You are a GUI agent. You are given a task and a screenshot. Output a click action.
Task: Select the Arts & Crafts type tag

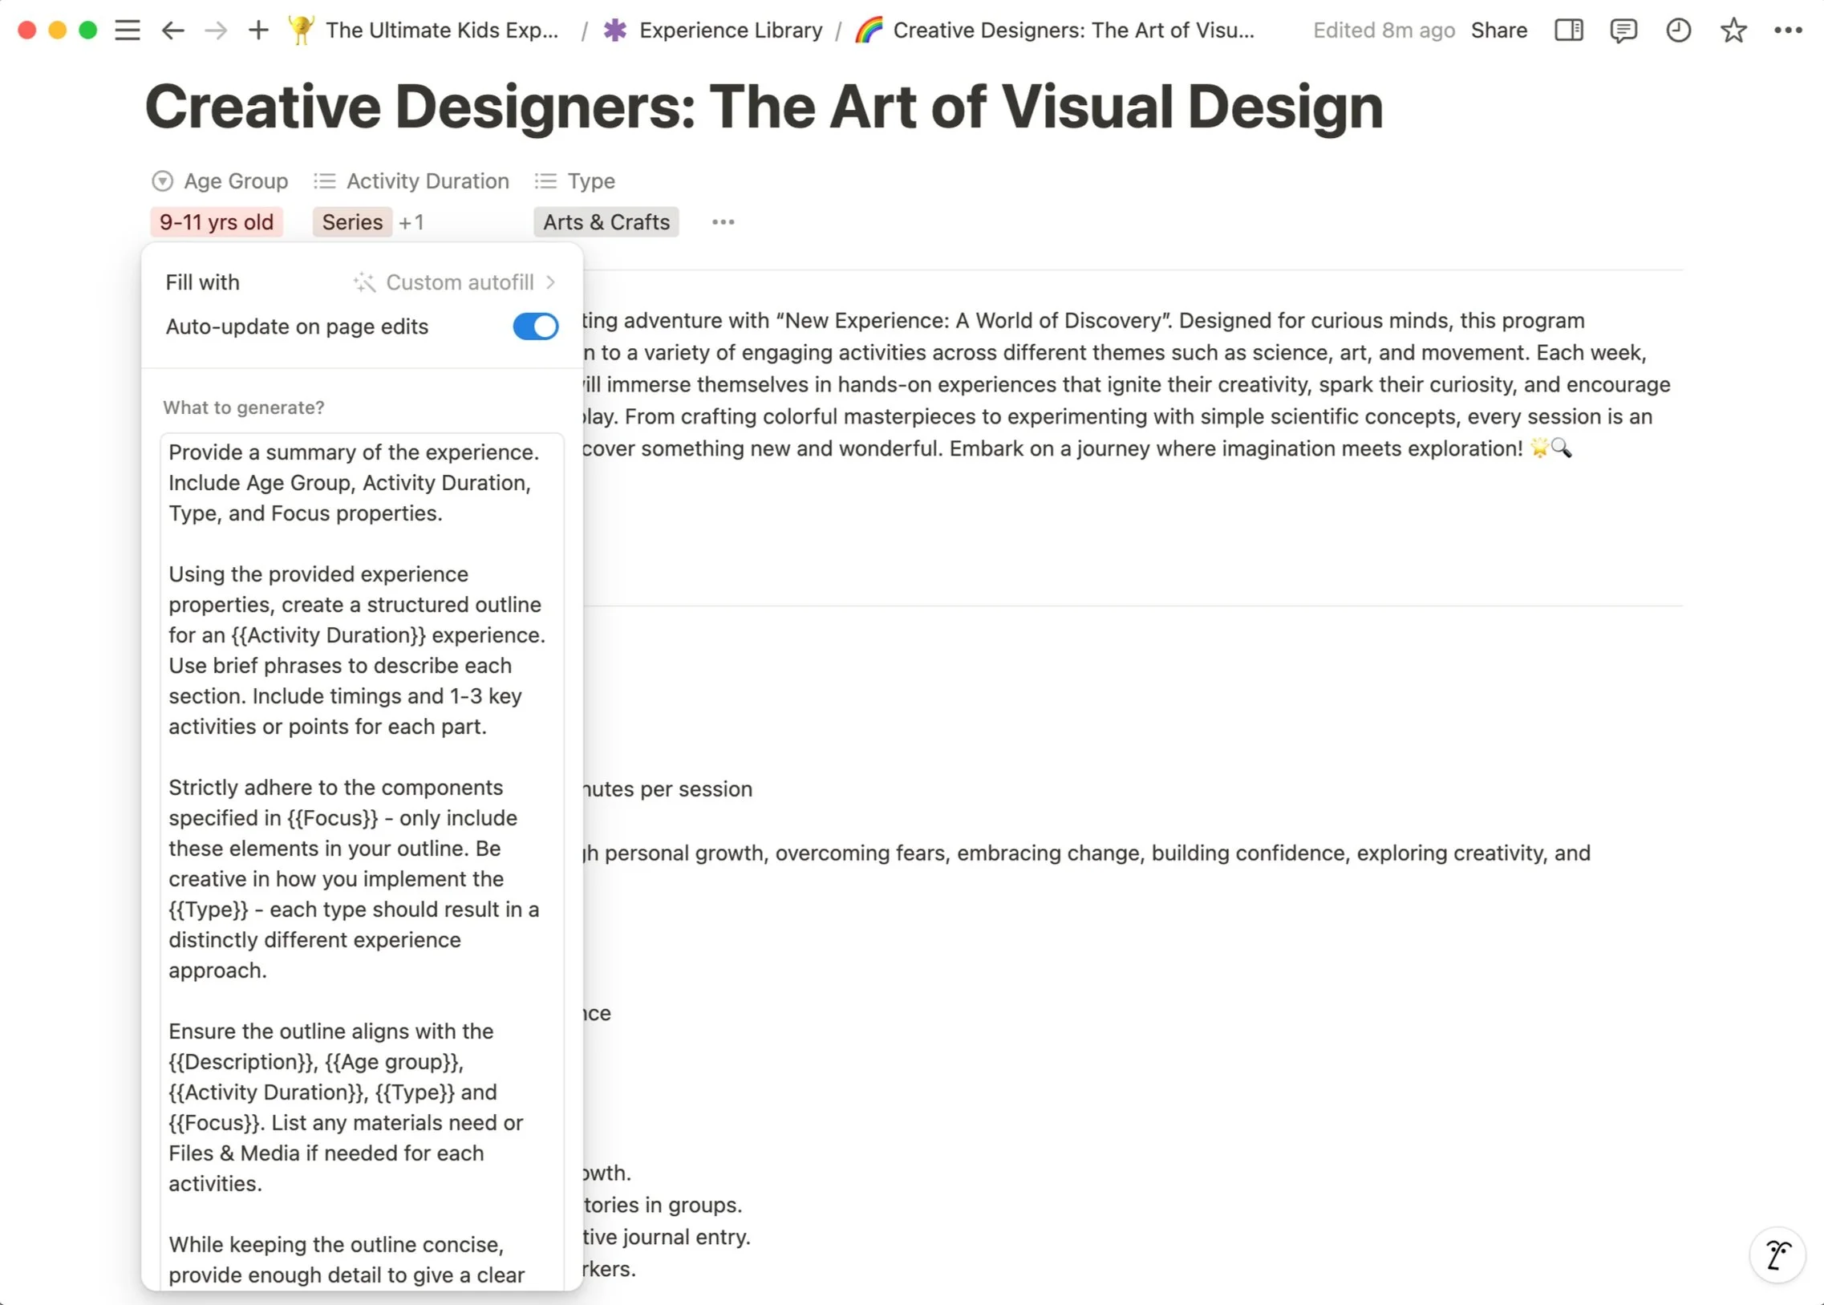(606, 222)
